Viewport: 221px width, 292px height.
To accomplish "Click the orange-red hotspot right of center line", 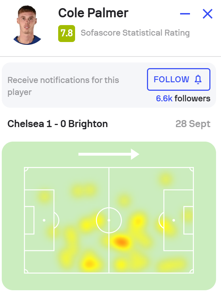I will [121, 242].
